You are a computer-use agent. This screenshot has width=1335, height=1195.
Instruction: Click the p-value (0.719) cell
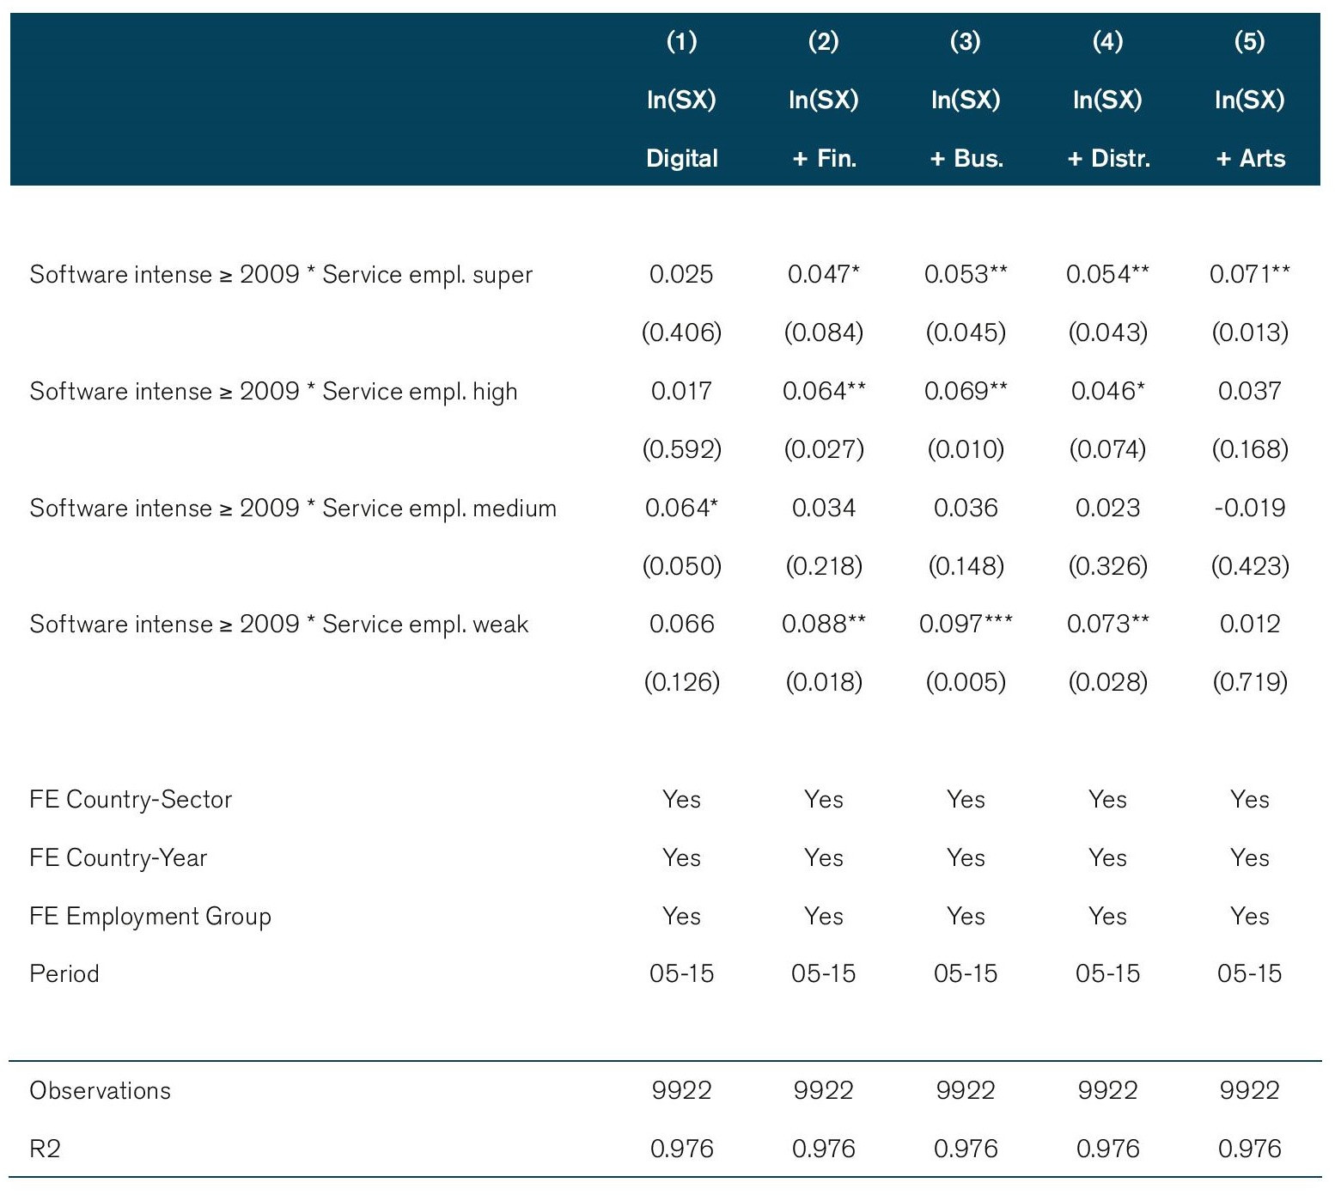pyautogui.click(x=1250, y=683)
